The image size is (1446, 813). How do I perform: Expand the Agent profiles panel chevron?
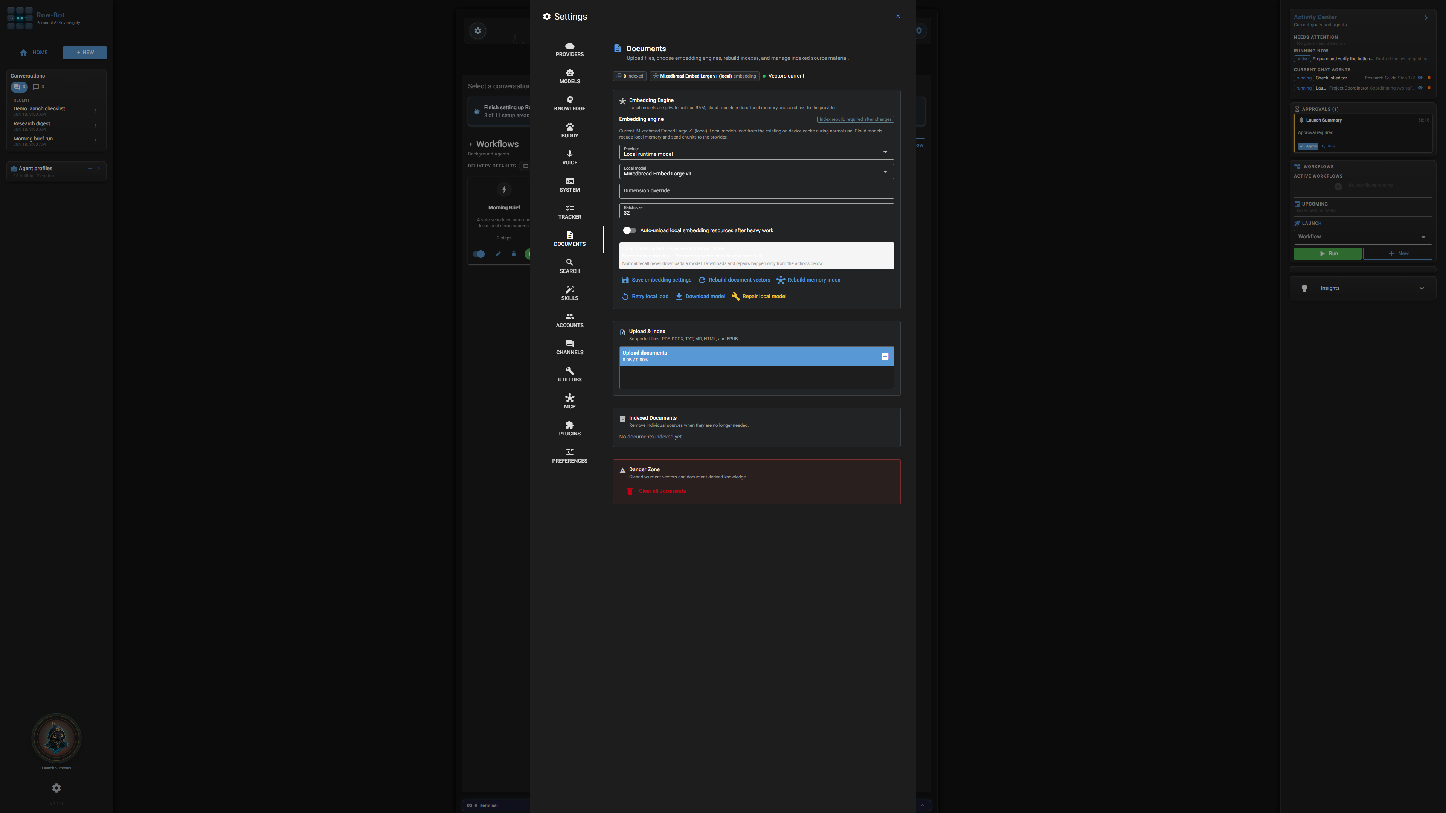point(99,168)
